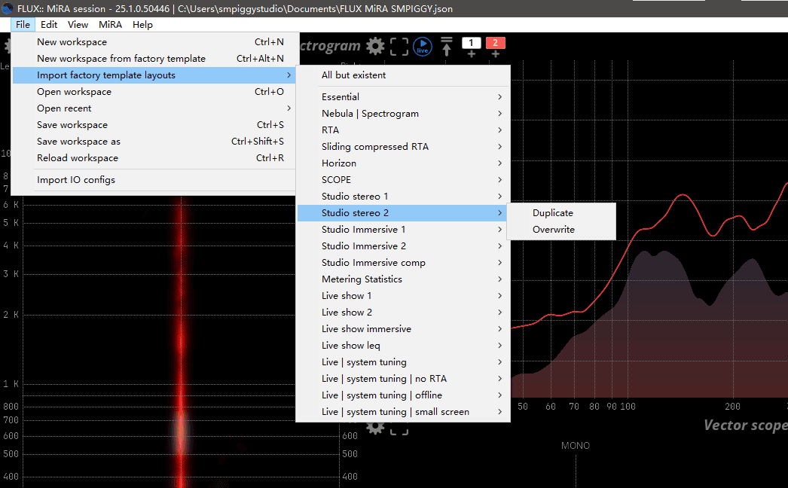Open the Live show leq submenu
The image size is (788, 488).
tap(403, 346)
